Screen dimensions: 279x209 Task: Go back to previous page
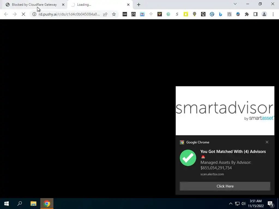coord(6,14)
